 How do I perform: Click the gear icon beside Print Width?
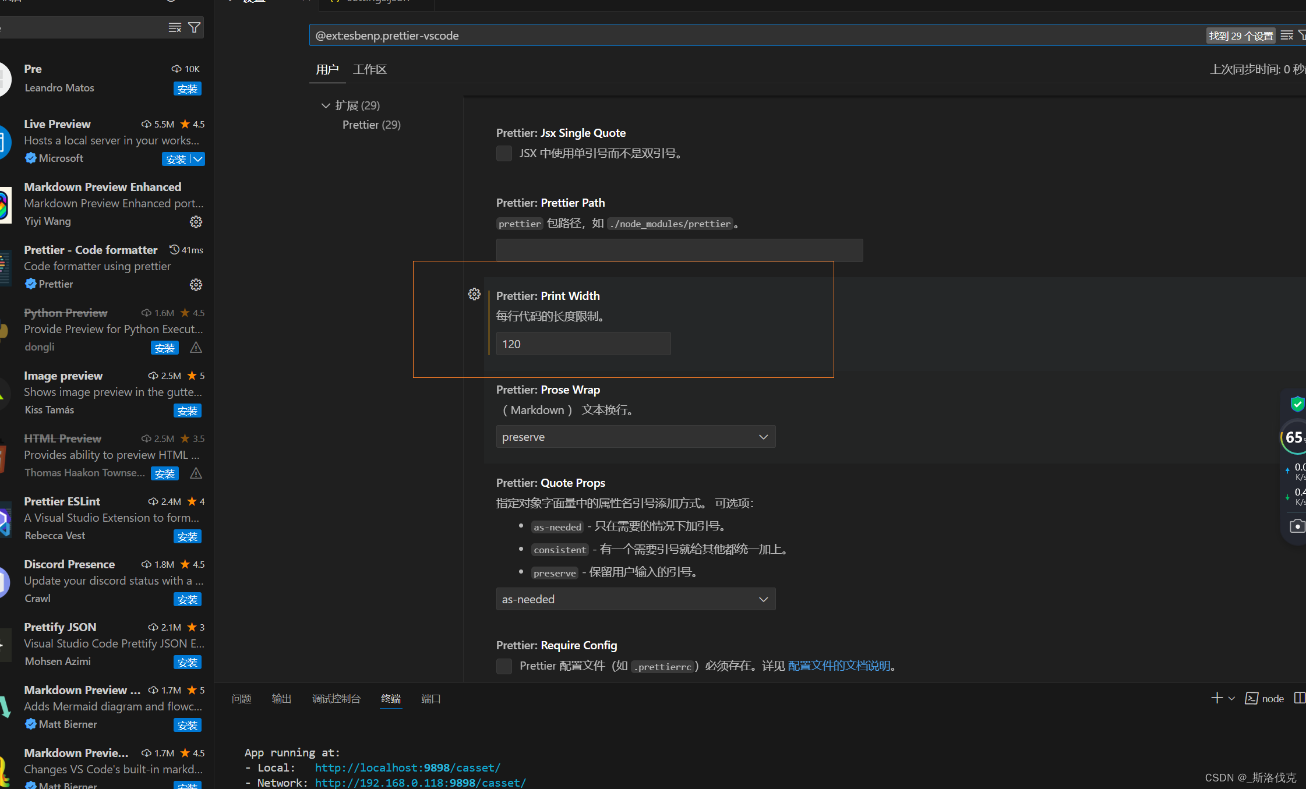[x=474, y=294]
